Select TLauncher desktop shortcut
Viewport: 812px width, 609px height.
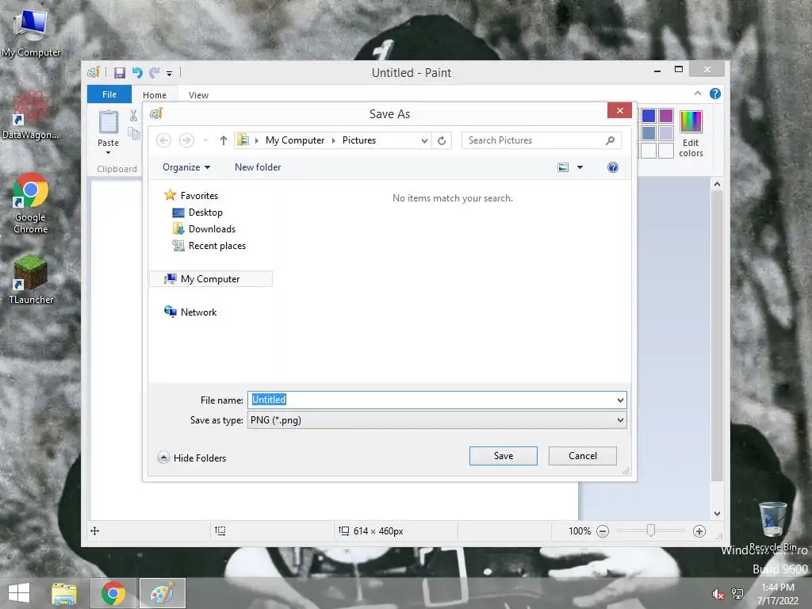(31, 280)
